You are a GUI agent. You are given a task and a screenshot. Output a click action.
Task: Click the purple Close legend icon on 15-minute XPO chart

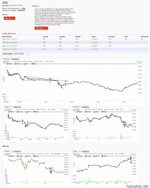(86, 112)
